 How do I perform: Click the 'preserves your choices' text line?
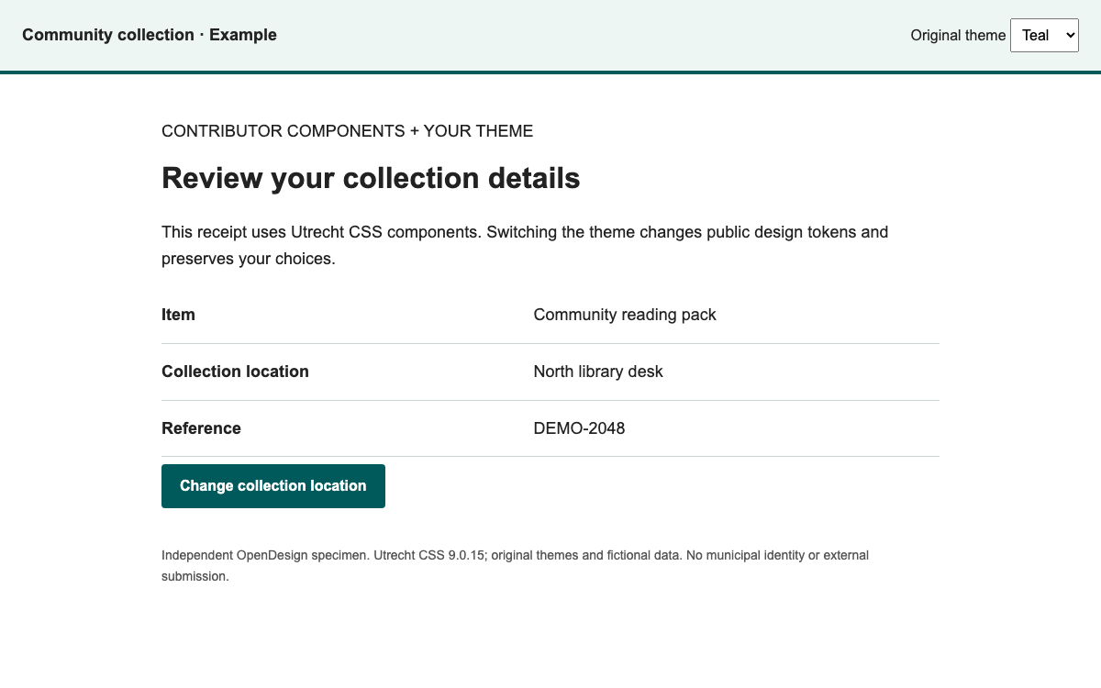(x=249, y=259)
